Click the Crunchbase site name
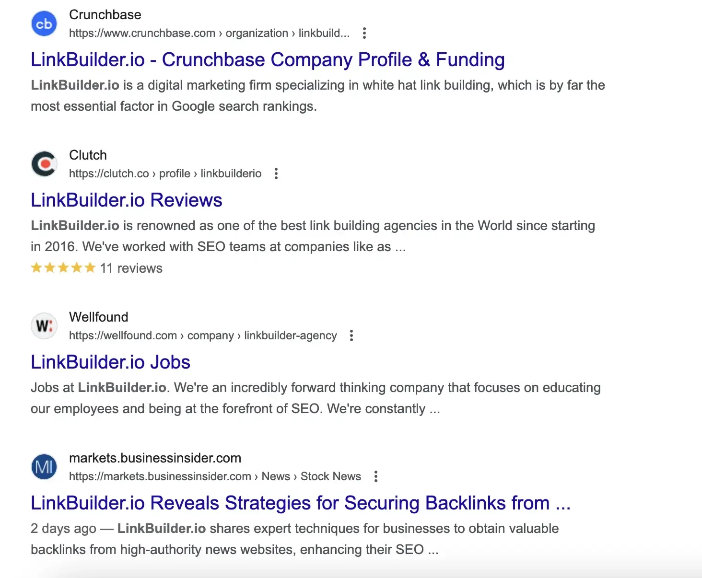The width and height of the screenshot is (702, 578). (105, 15)
